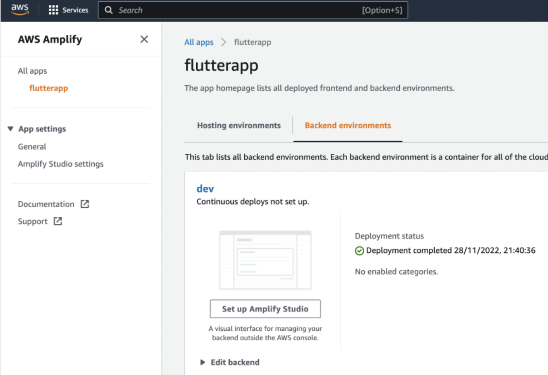Open General app settings
The width and height of the screenshot is (548, 375).
(32, 146)
